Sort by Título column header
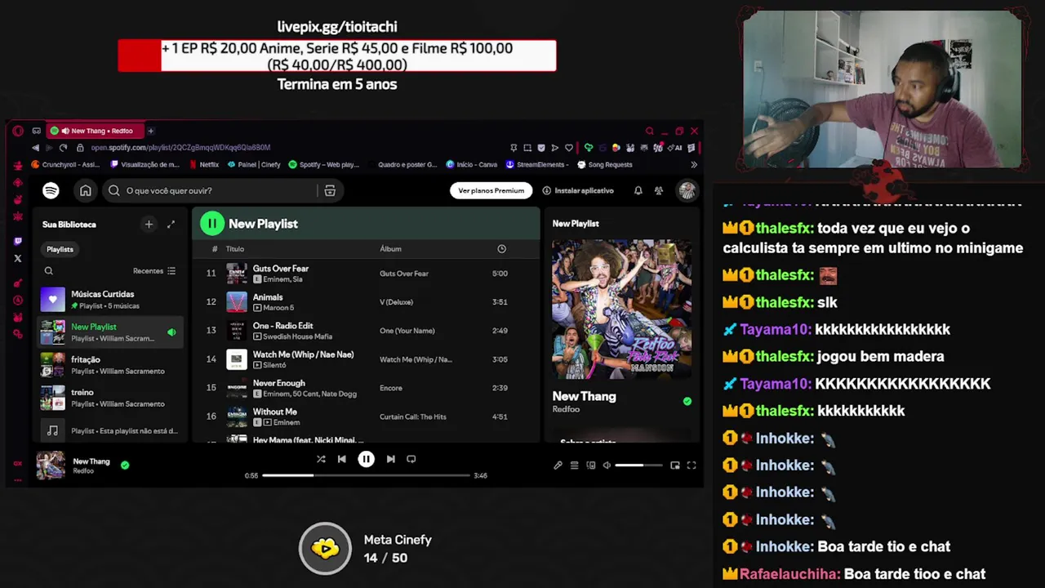 (235, 249)
